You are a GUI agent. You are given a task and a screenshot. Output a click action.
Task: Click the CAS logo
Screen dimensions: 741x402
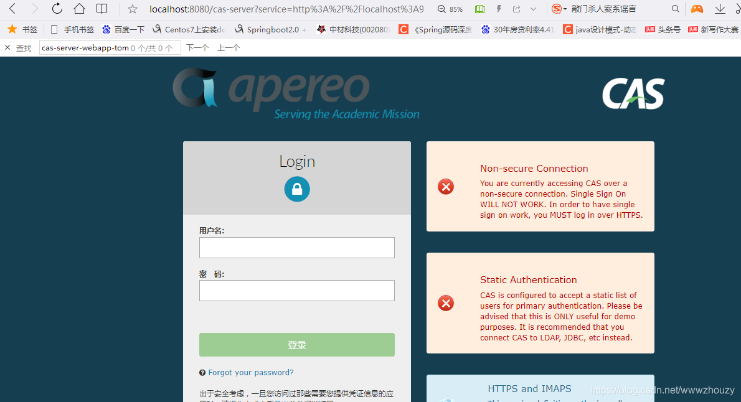tap(633, 94)
